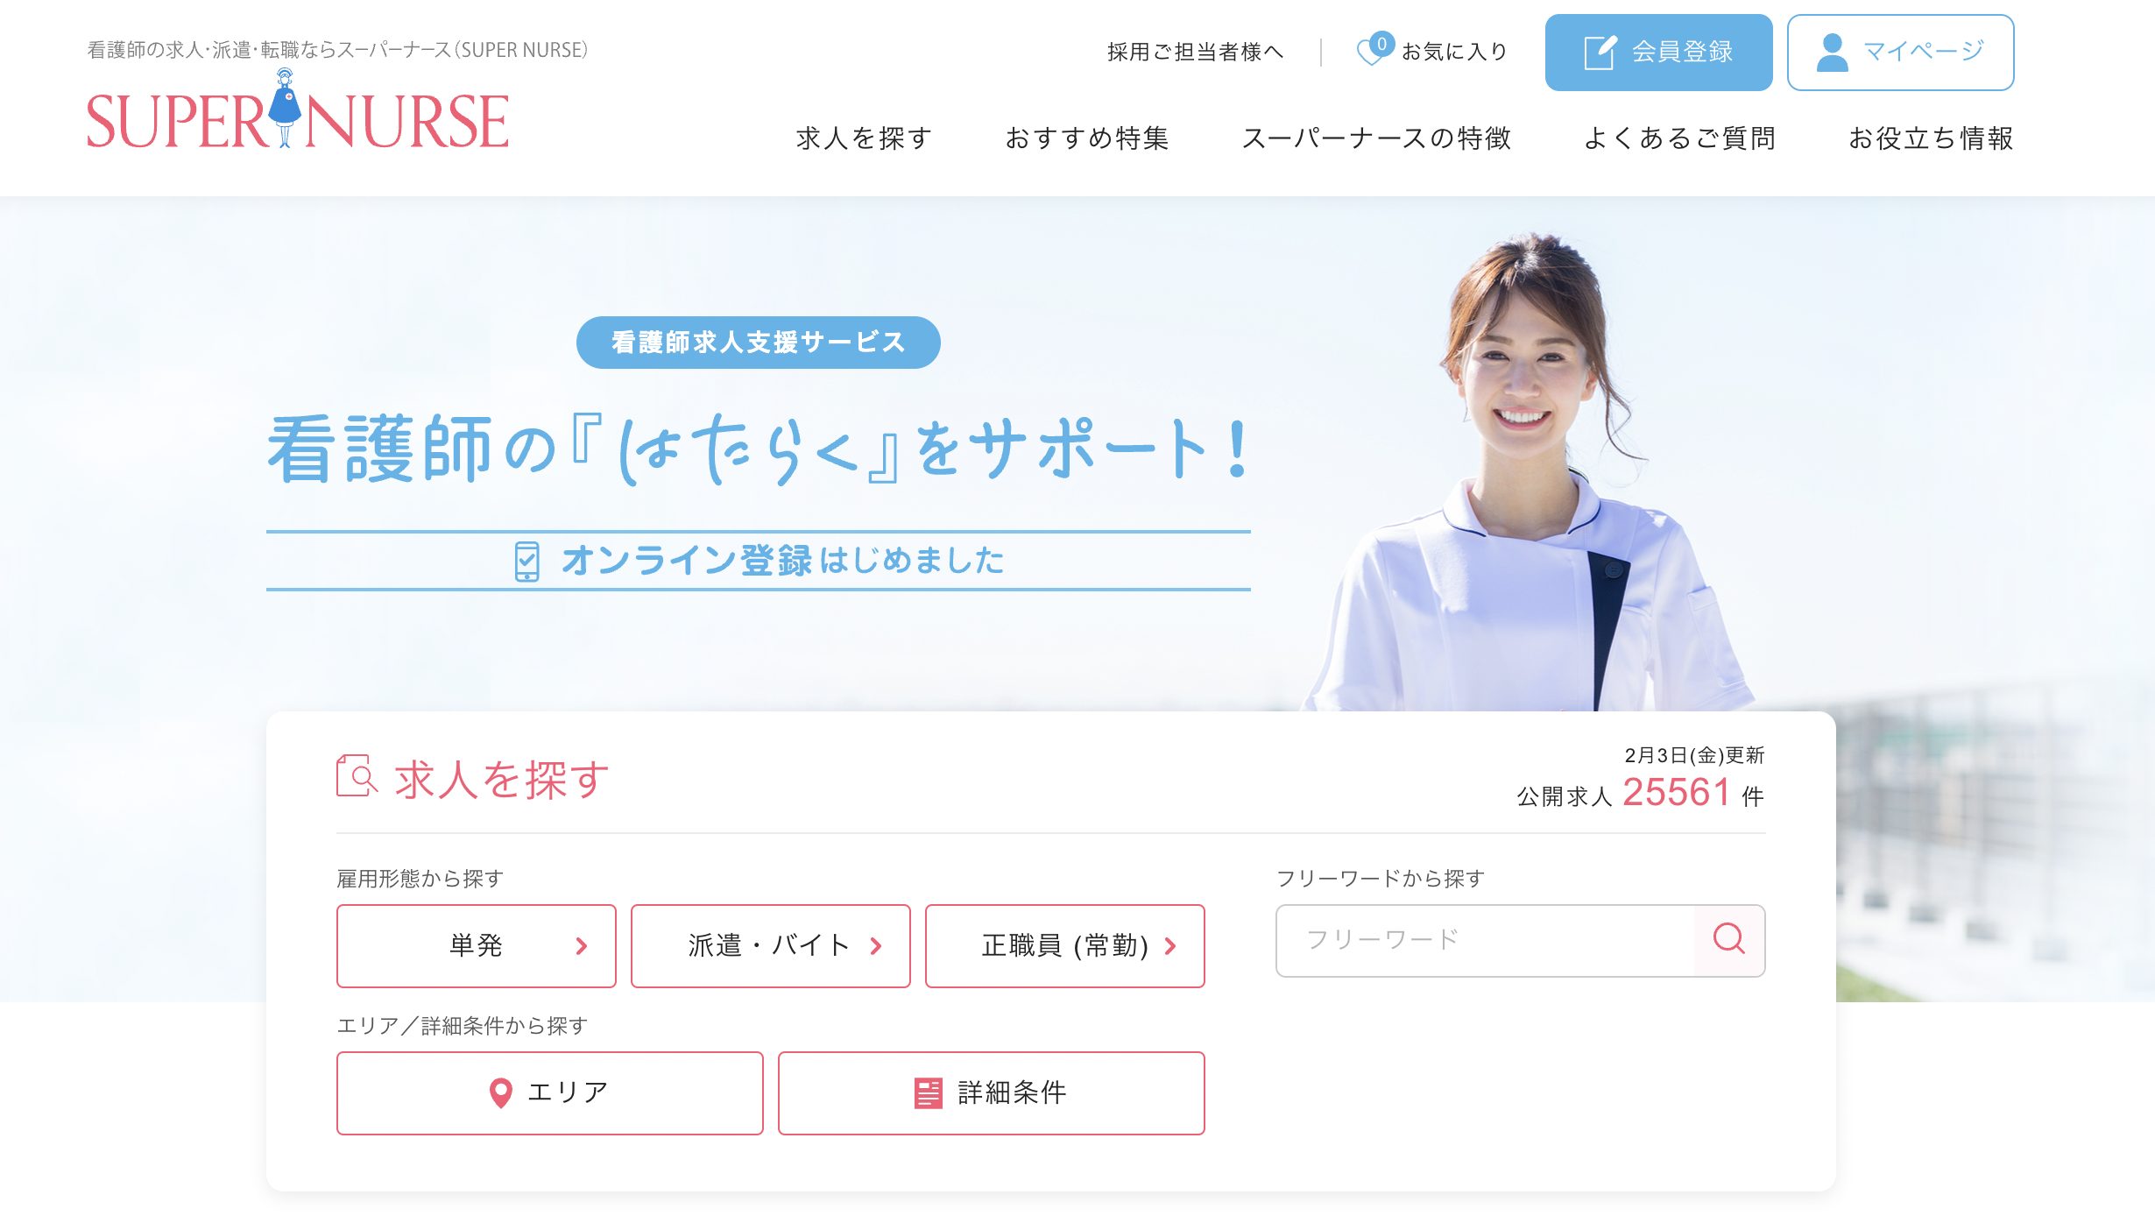Expand the arrow on the 単発 button
Screen dimensions: 2155x1223
point(580,946)
